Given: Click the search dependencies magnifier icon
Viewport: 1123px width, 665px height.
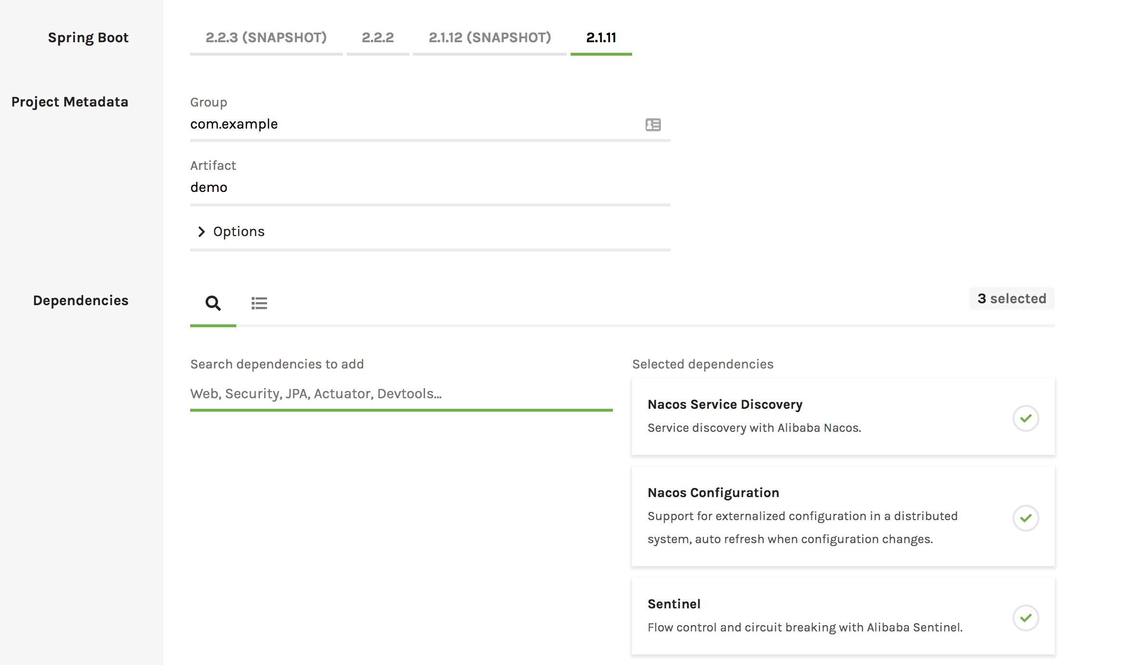Looking at the screenshot, I should pos(213,303).
